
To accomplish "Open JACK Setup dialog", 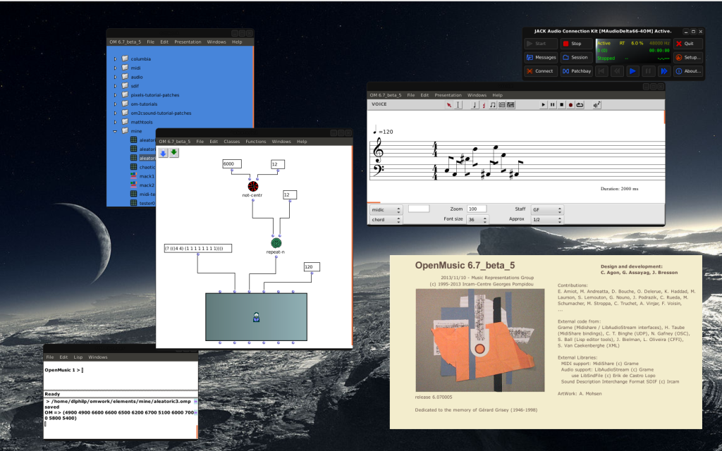I will [688, 58].
